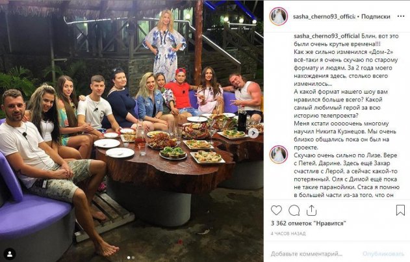Open sasha_cherno93_official username in the caption

coord(327,36)
